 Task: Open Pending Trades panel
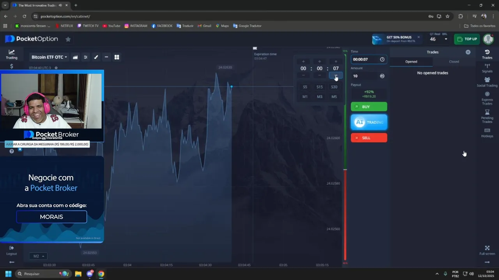coord(487,116)
